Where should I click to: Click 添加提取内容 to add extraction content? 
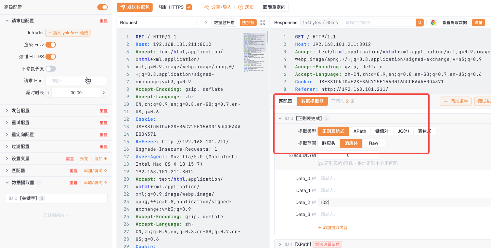pyautogui.click(x=333, y=227)
